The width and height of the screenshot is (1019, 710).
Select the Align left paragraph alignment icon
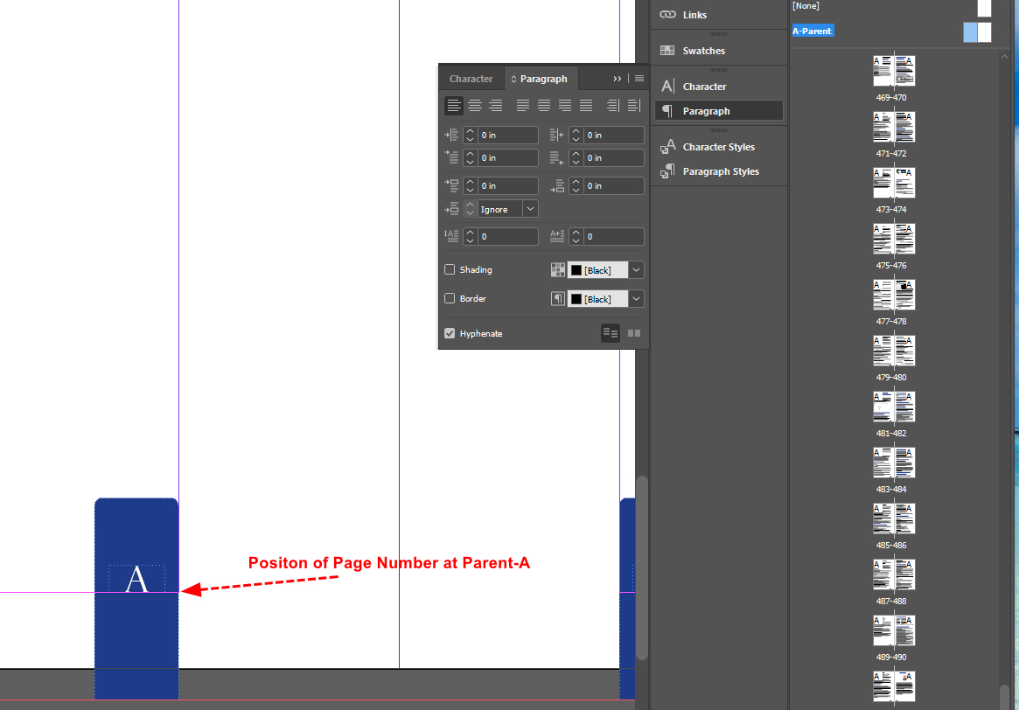[x=453, y=105]
